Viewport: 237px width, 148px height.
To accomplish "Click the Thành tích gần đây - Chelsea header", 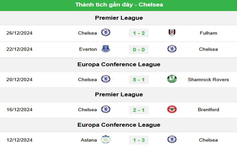I will click(119, 5).
